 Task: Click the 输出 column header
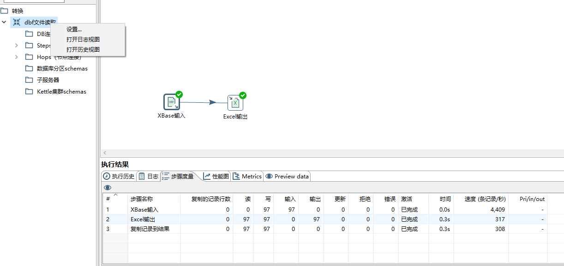coord(311,199)
